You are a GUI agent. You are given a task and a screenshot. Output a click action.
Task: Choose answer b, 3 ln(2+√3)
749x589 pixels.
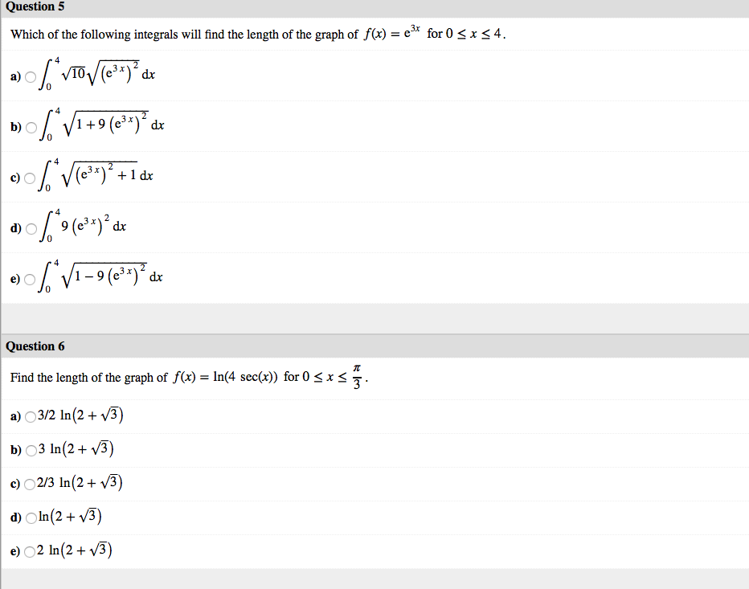(31, 449)
